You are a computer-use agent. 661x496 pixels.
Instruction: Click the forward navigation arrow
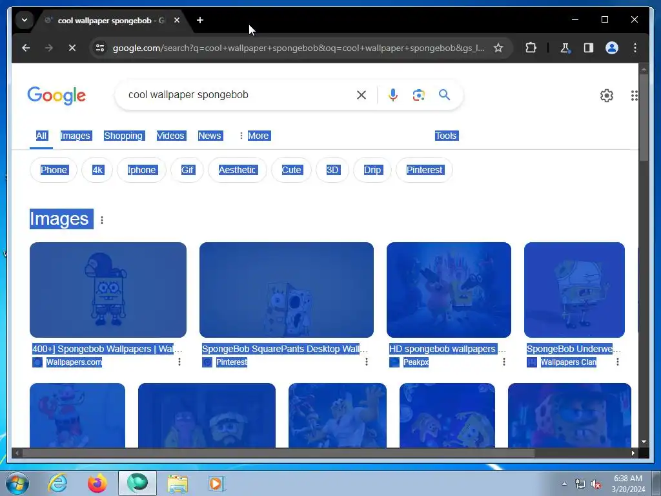pyautogui.click(x=49, y=48)
